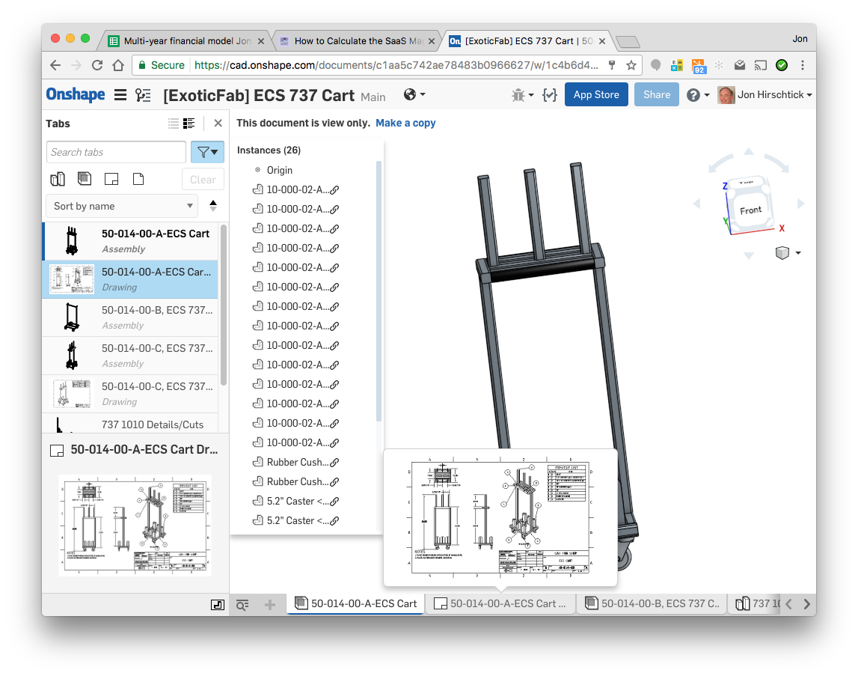This screenshot has width=858, height=676.
Task: Click the address bar URL
Action: click(396, 65)
